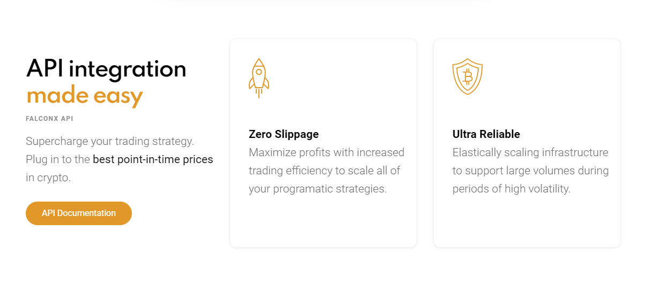The width and height of the screenshot is (646, 285).
Task: Click the "Plug in to the" text
Action: (58, 159)
